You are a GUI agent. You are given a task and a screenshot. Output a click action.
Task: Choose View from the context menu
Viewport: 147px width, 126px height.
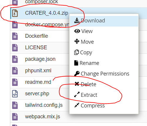pyautogui.click(x=104, y=31)
